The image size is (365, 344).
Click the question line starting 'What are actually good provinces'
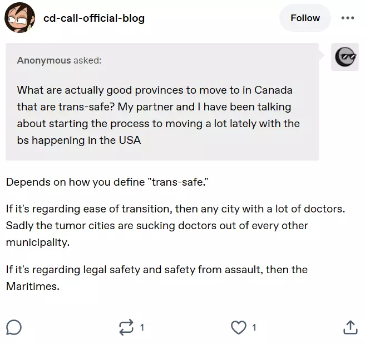pyautogui.click(x=155, y=90)
